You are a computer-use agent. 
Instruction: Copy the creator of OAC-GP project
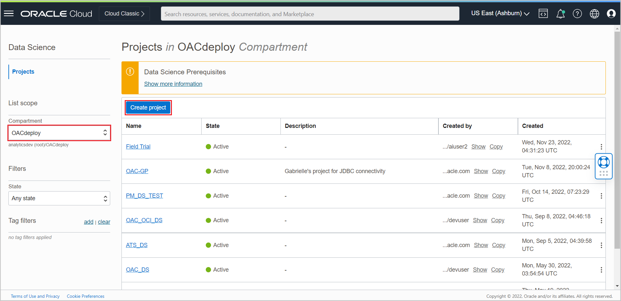499,171
